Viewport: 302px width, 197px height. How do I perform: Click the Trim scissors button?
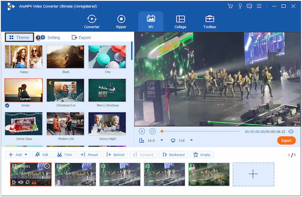(x=65, y=155)
